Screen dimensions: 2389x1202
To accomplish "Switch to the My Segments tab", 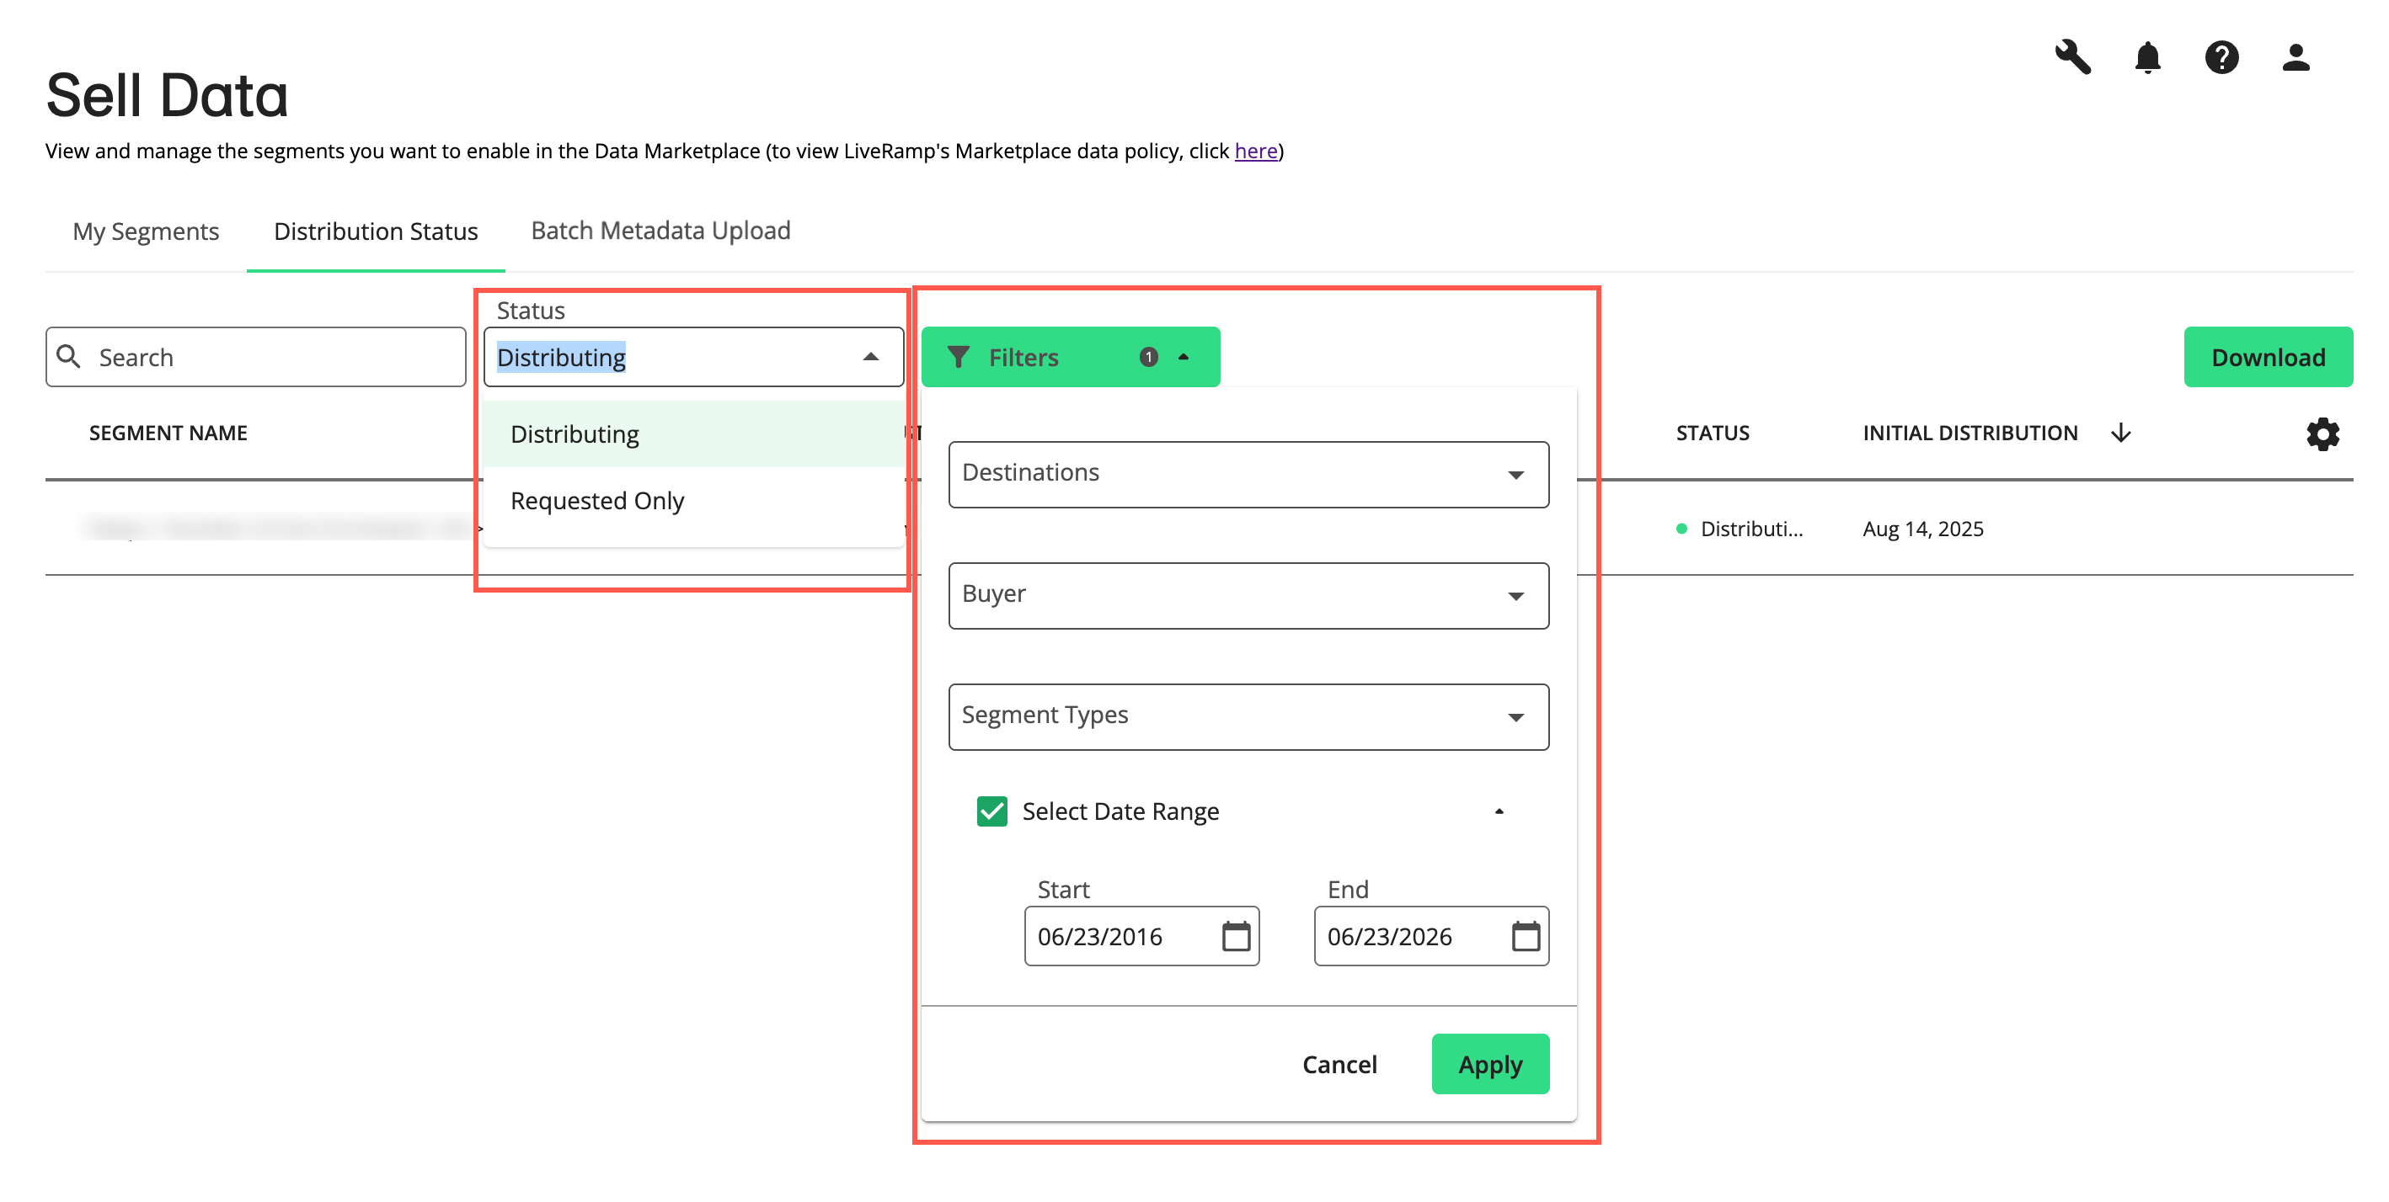I will [146, 231].
